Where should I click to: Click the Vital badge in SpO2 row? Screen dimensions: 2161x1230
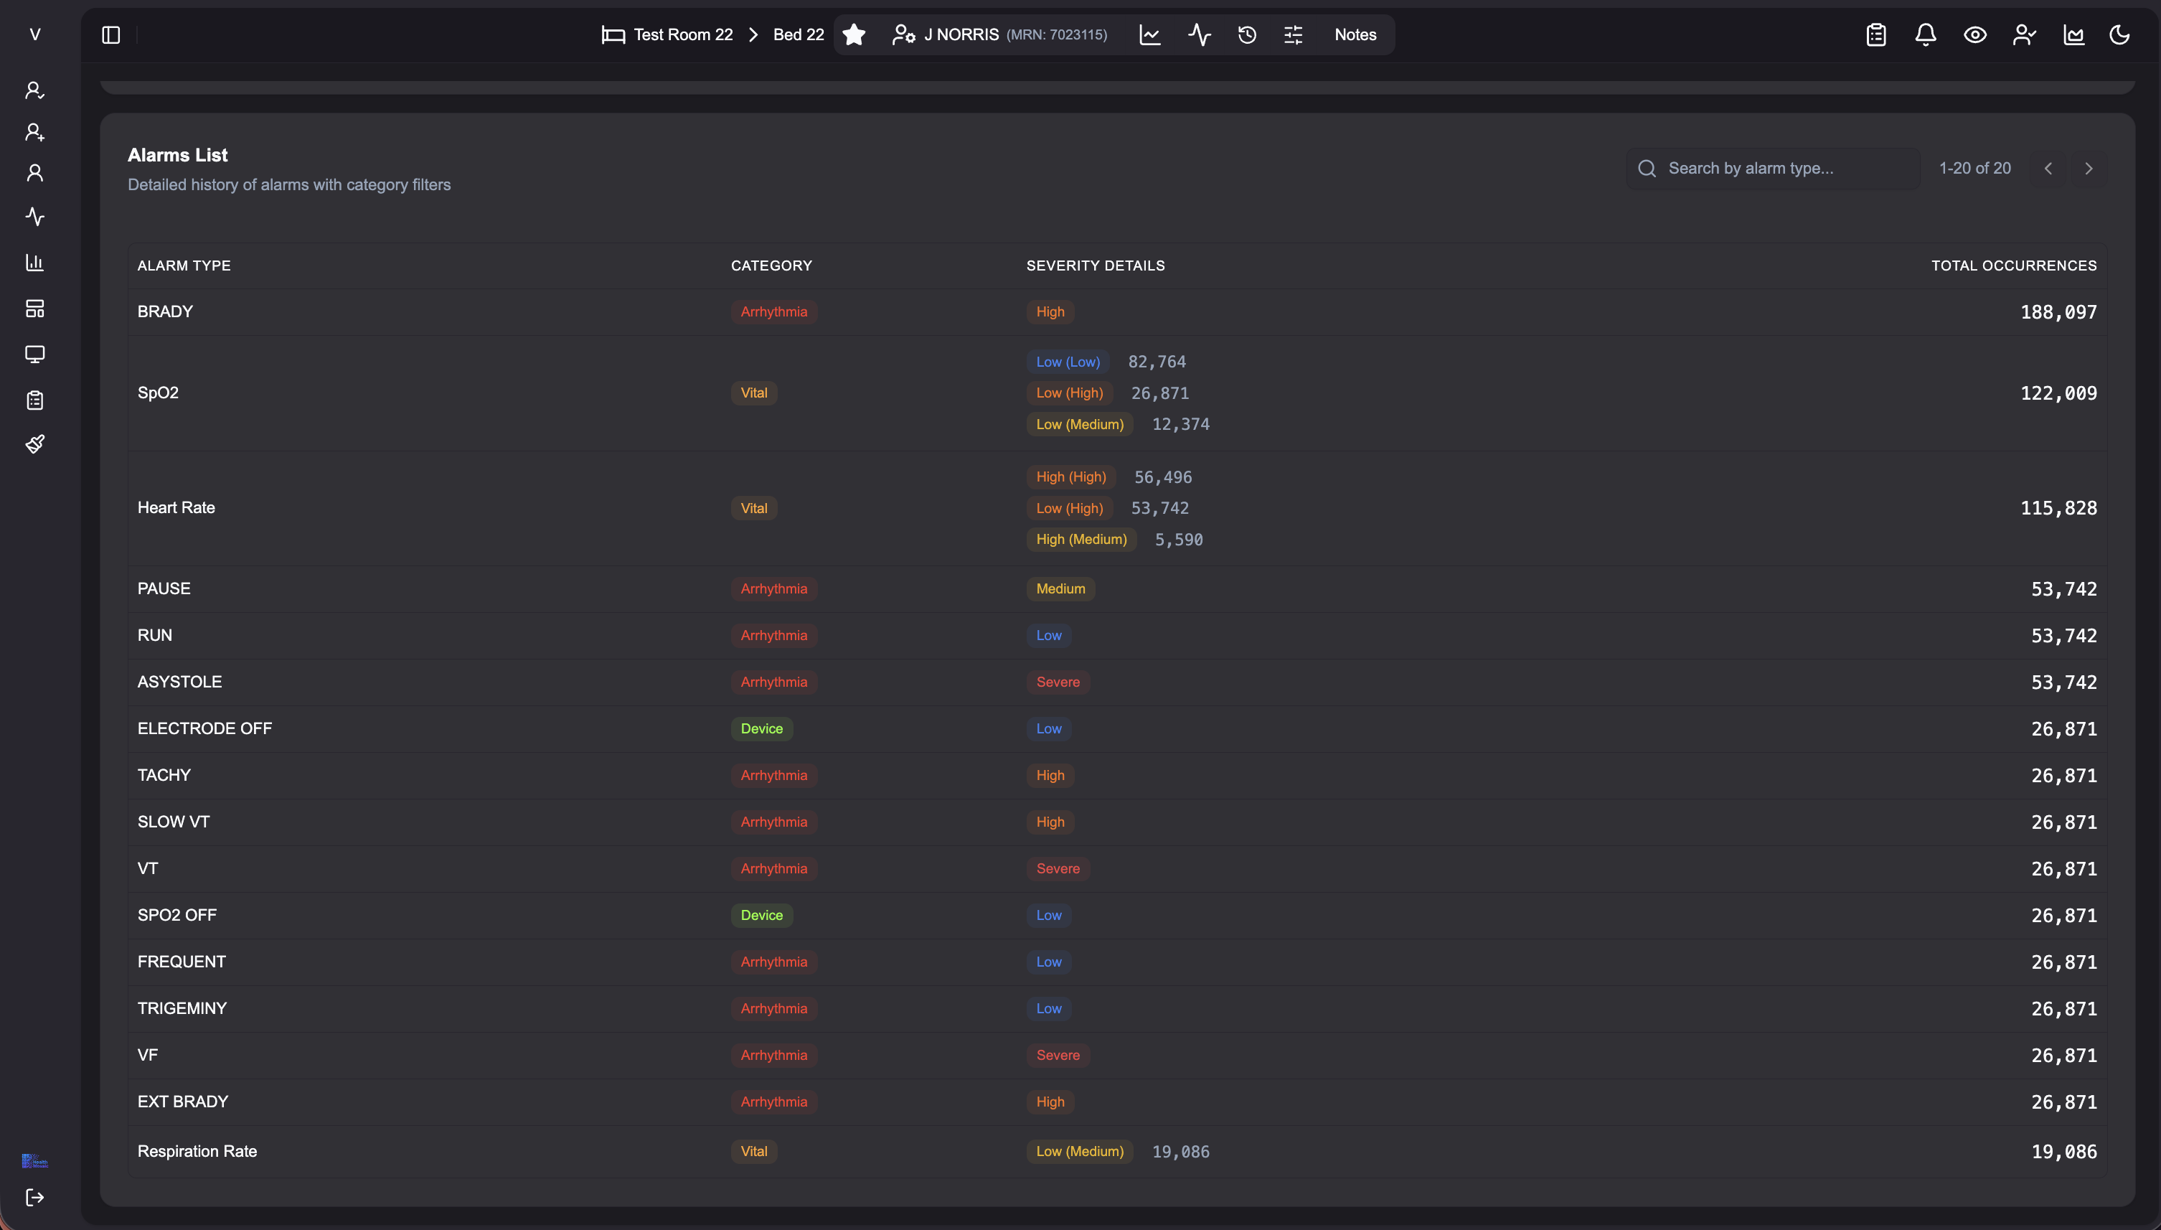(753, 393)
